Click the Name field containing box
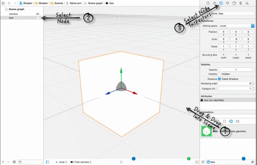This screenshot has width=257, height=165. click(236, 13)
